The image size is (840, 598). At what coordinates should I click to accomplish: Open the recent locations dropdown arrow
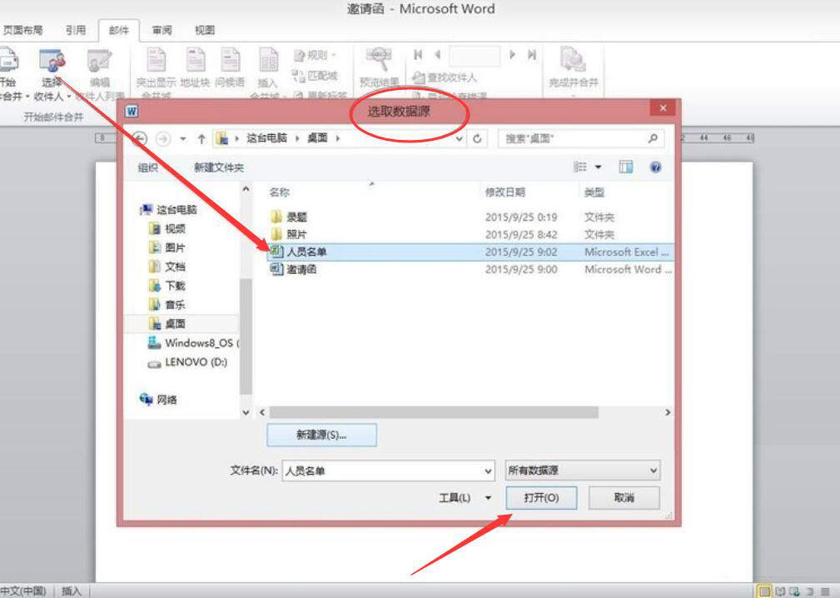tap(182, 139)
